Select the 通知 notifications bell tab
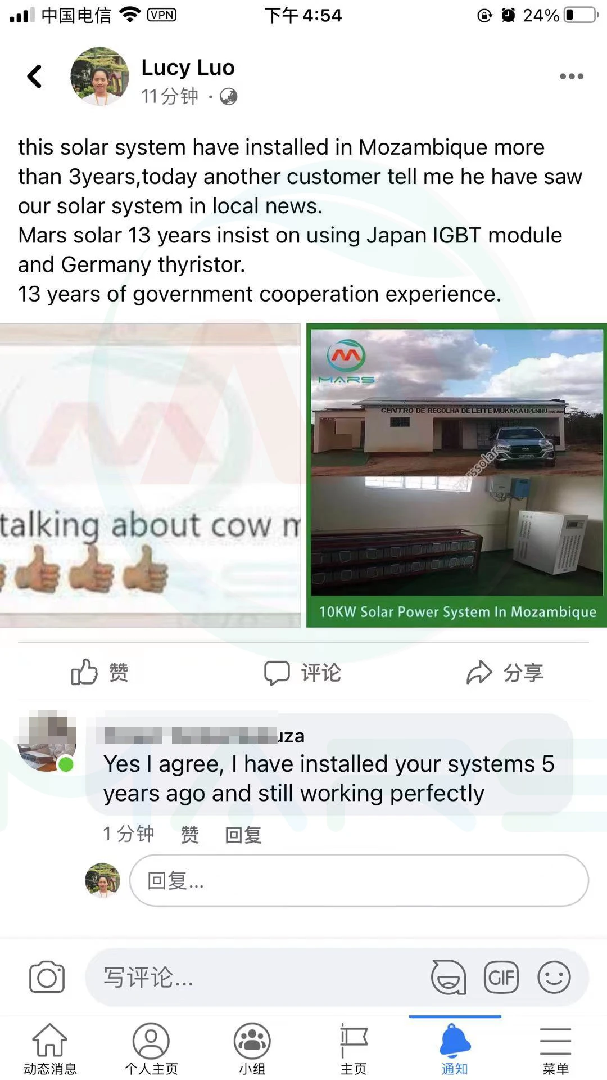The height and width of the screenshot is (1080, 607). pos(455,1048)
